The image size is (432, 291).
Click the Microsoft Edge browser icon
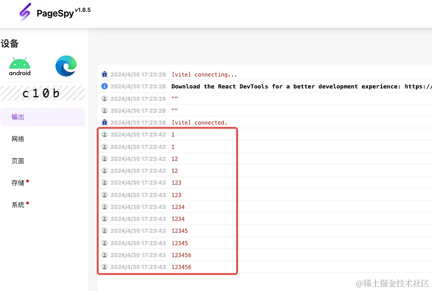coord(66,66)
